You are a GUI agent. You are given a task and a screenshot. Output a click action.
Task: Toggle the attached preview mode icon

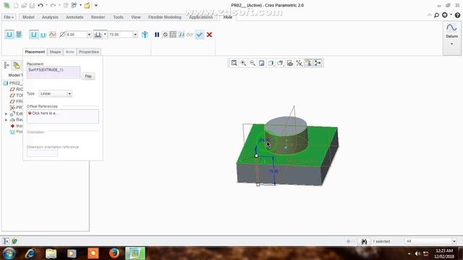(174, 35)
